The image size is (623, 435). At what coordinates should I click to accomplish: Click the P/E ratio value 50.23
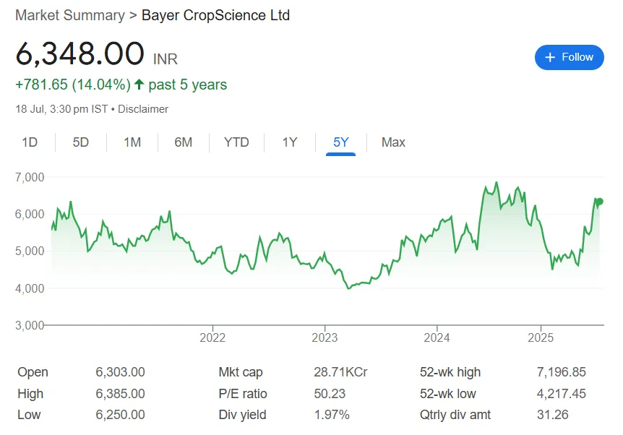[x=330, y=394]
